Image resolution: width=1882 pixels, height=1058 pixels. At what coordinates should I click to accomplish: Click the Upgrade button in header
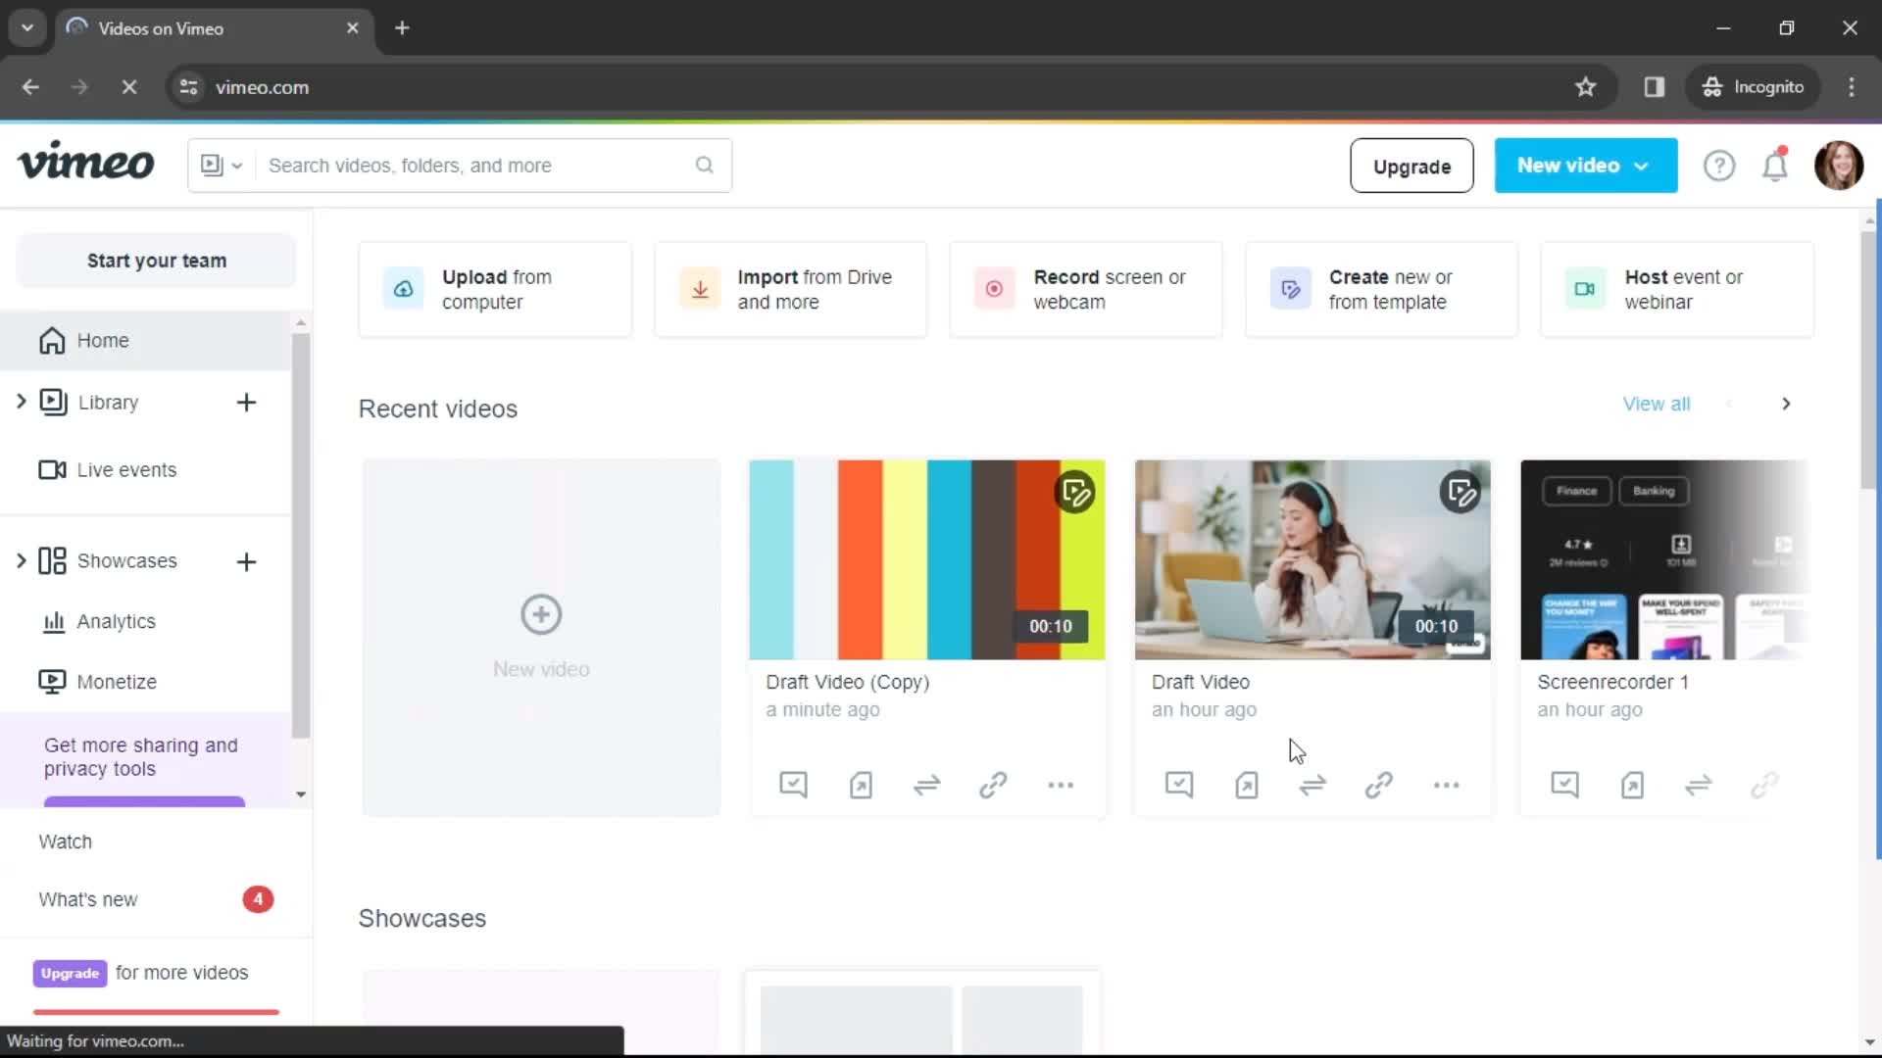1411,166
